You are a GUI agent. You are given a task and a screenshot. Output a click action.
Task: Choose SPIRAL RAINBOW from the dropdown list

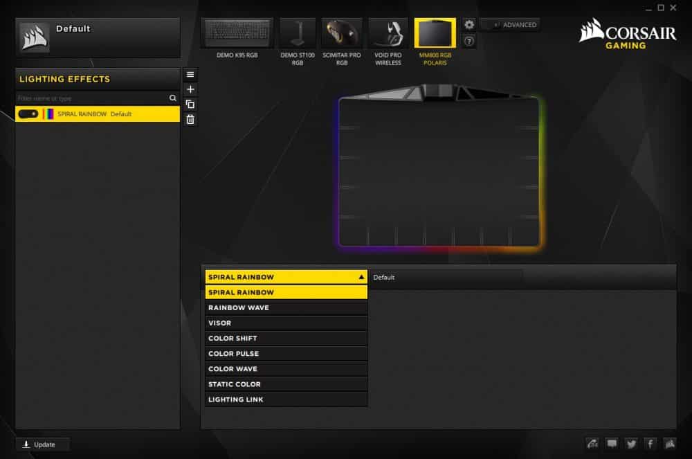click(286, 292)
